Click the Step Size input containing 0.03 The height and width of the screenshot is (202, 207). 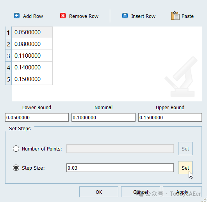click(120, 168)
